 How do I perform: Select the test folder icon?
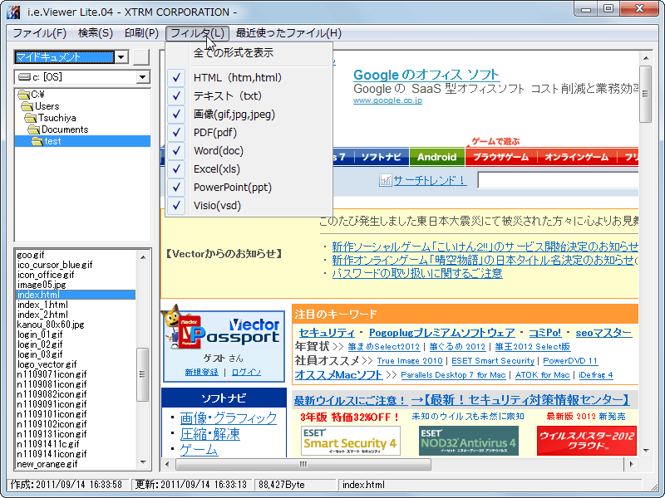[x=37, y=141]
